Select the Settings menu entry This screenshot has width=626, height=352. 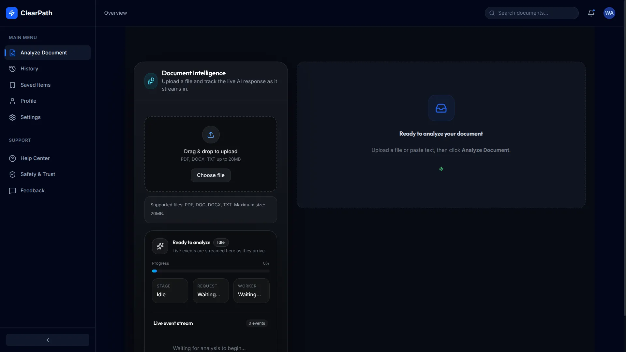pos(48,117)
